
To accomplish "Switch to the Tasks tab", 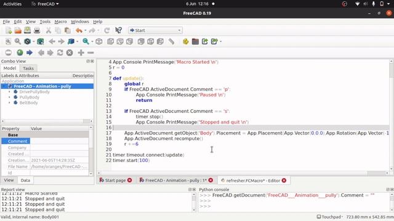I will point(28,68).
